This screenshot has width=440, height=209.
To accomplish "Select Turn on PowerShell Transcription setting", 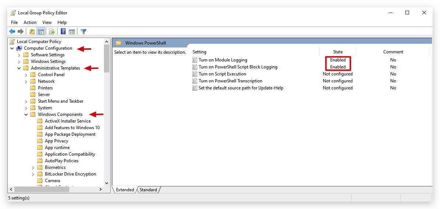I will 230,81.
